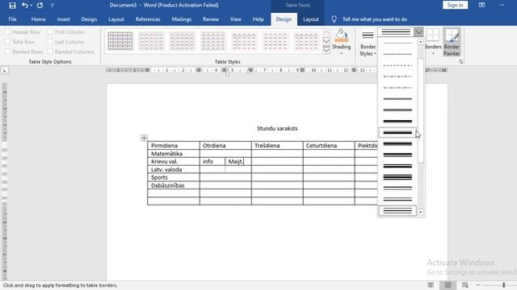The image size is (517, 290).
Task: Click the Redo icon
Action: tap(40, 6)
